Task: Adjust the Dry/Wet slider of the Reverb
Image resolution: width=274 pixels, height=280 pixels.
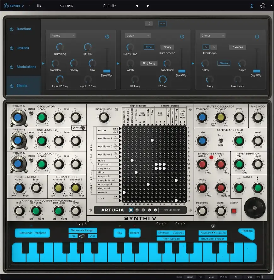Action: [107, 70]
